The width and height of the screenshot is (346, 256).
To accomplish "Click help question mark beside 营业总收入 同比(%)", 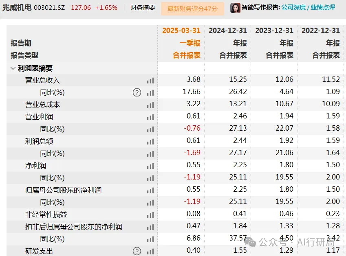I will (137, 92).
